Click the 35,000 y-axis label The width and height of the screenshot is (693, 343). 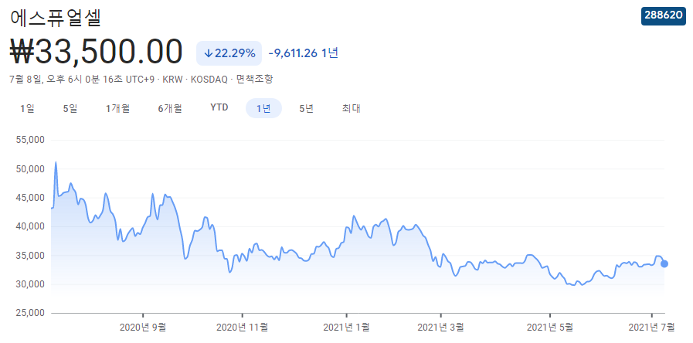pyautogui.click(x=30, y=256)
